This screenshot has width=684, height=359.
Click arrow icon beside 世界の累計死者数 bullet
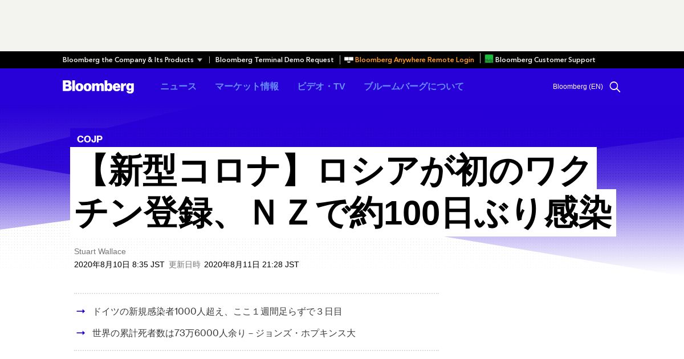click(80, 333)
